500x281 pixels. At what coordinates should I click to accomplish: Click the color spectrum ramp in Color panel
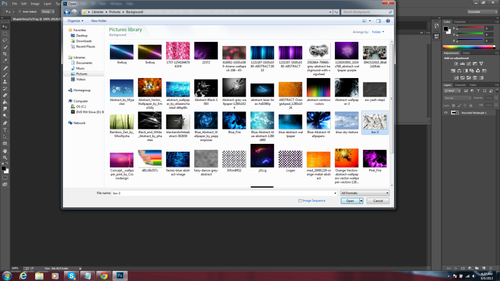(469, 47)
